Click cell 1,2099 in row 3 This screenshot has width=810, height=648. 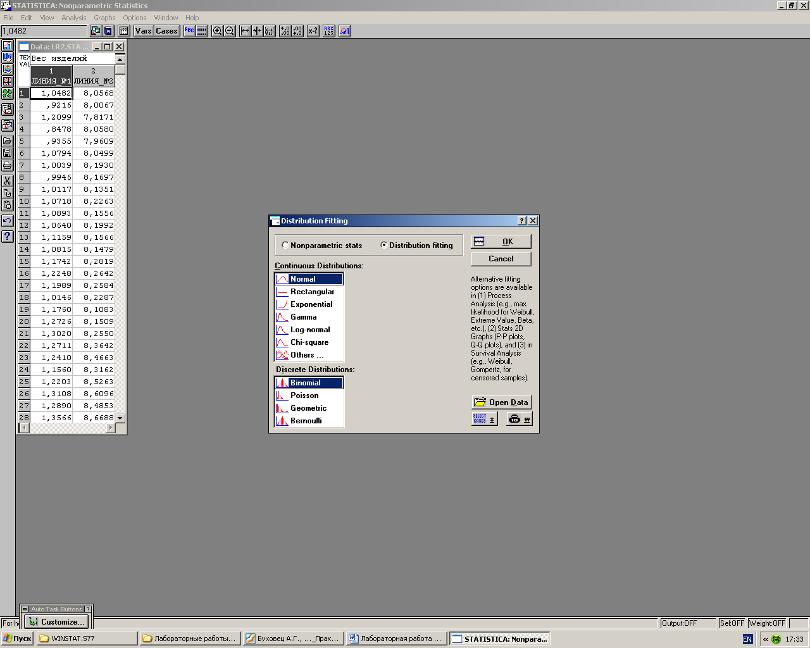[51, 117]
